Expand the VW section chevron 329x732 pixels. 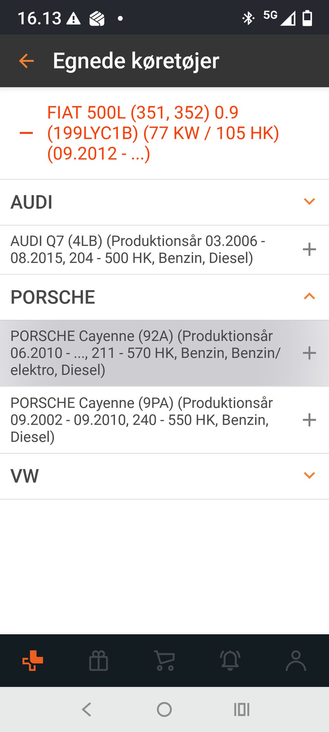tap(309, 475)
